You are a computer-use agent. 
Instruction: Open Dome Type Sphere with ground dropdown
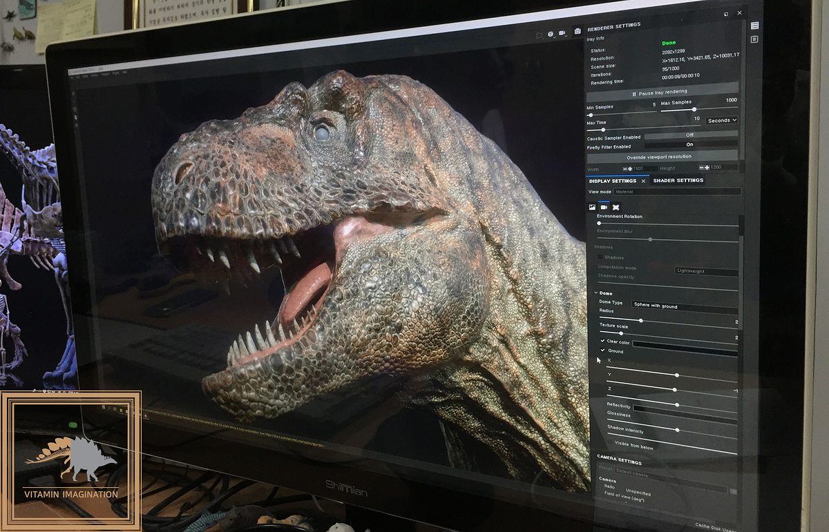[x=685, y=306]
